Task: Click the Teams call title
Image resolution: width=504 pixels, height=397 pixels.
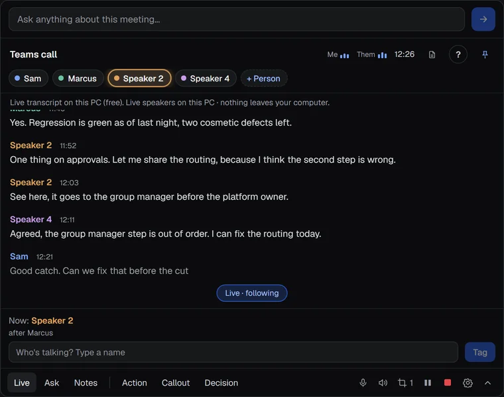Action: (33, 54)
